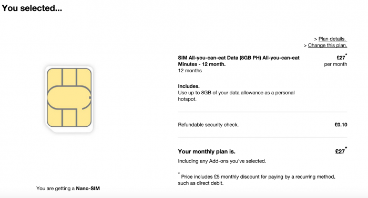This screenshot has width=368, height=198.
Task: Click the '12 months' contract length text
Action: point(190,71)
